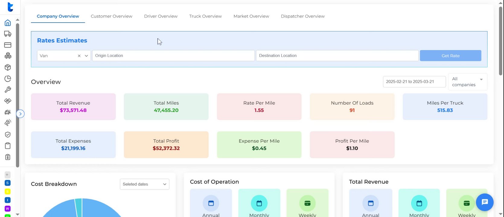Click the sidebar scroll down arrow
This screenshot has width=504, height=217.
18,214
